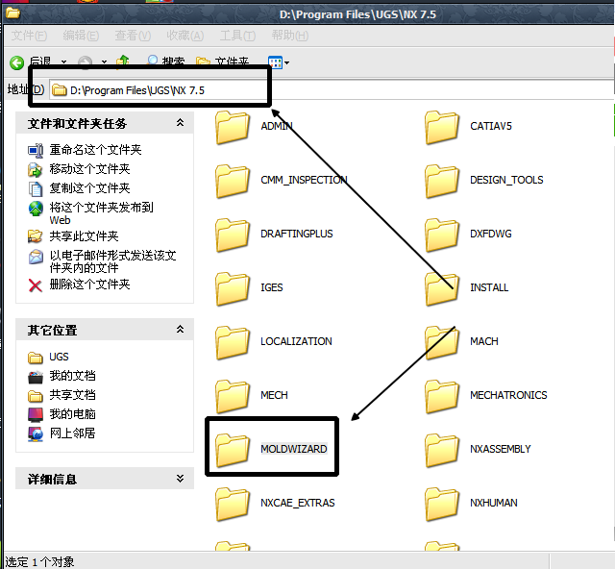Click the address bar path field

[x=330, y=90]
